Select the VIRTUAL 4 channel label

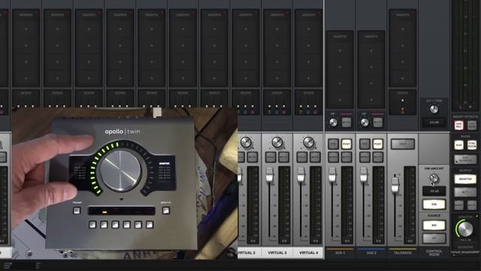click(x=309, y=253)
